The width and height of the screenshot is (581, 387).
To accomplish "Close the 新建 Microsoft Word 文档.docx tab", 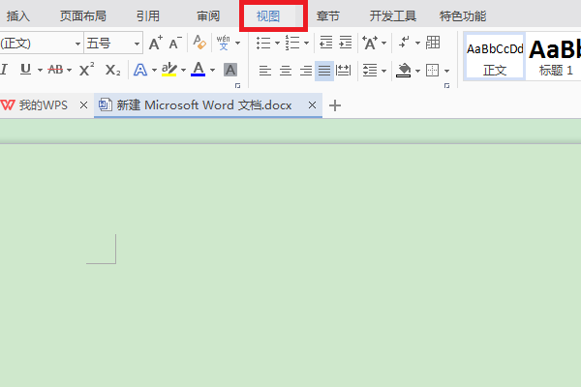I will coord(313,105).
